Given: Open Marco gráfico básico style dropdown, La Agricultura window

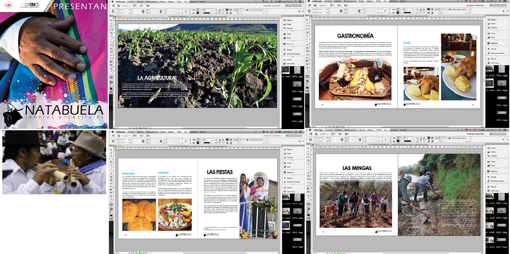Looking at the screenshot, I should click(x=259, y=10).
